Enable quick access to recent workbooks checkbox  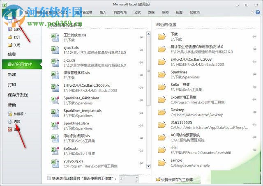click(48, 178)
